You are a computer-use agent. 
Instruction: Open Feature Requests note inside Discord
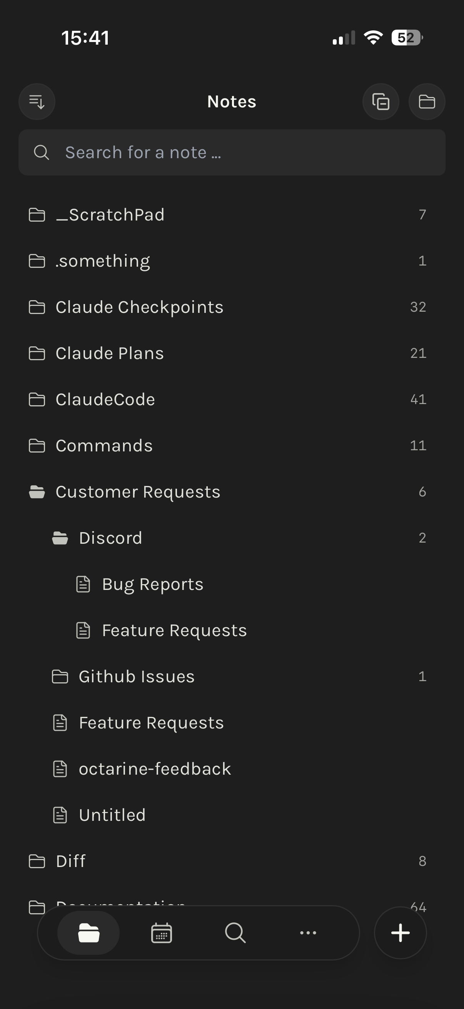[x=174, y=631]
